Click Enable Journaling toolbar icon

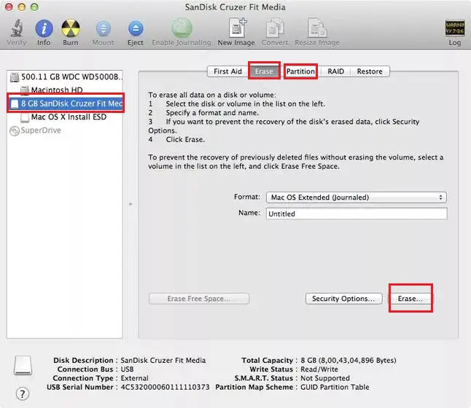point(182,28)
